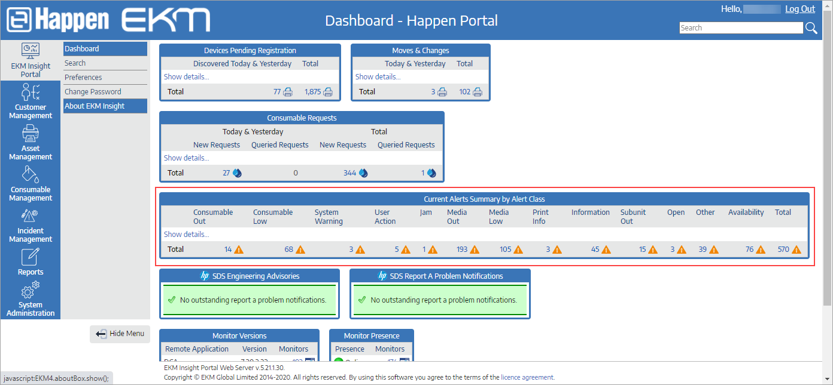
Task: Click Monitor Versions panel header
Action: (239, 336)
